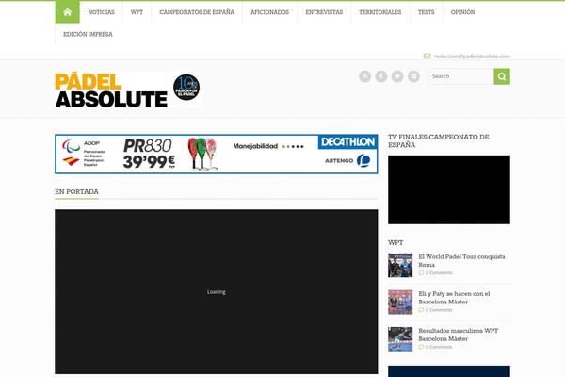Select Campeonatos de España menu
Screen dimensions: 565x377
(x=197, y=12)
